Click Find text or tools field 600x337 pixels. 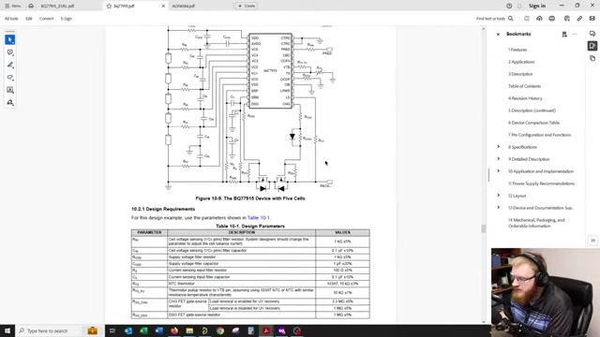click(490, 19)
